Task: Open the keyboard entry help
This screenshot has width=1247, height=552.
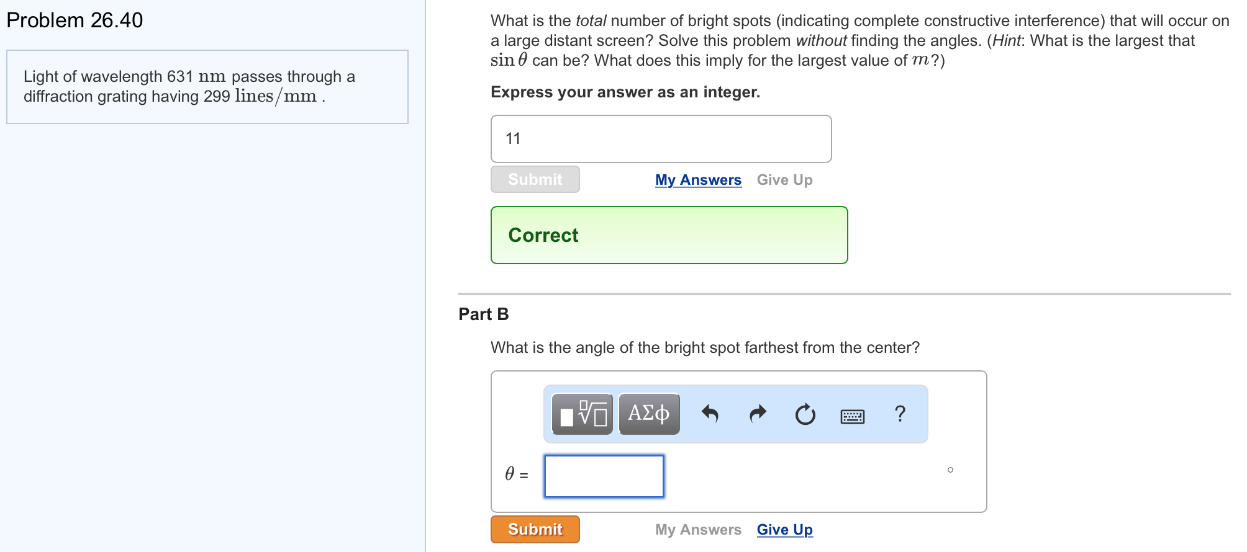Action: pyautogui.click(x=852, y=413)
